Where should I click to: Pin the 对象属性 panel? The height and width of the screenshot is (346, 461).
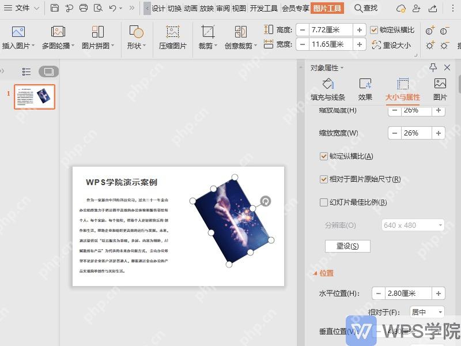pos(433,67)
